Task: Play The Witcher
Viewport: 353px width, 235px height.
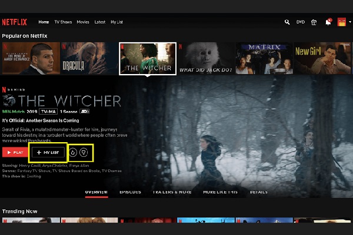Action: pyautogui.click(x=15, y=153)
